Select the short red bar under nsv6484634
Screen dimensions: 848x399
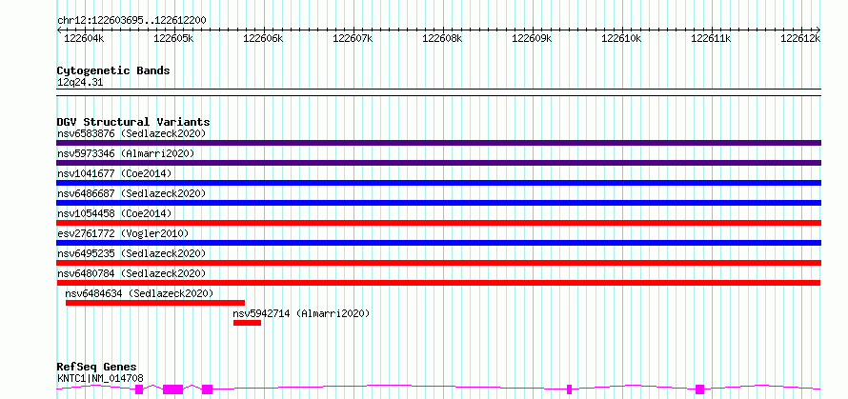point(155,303)
